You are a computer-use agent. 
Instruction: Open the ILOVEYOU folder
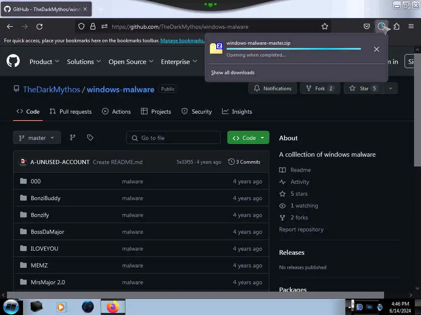(x=44, y=249)
